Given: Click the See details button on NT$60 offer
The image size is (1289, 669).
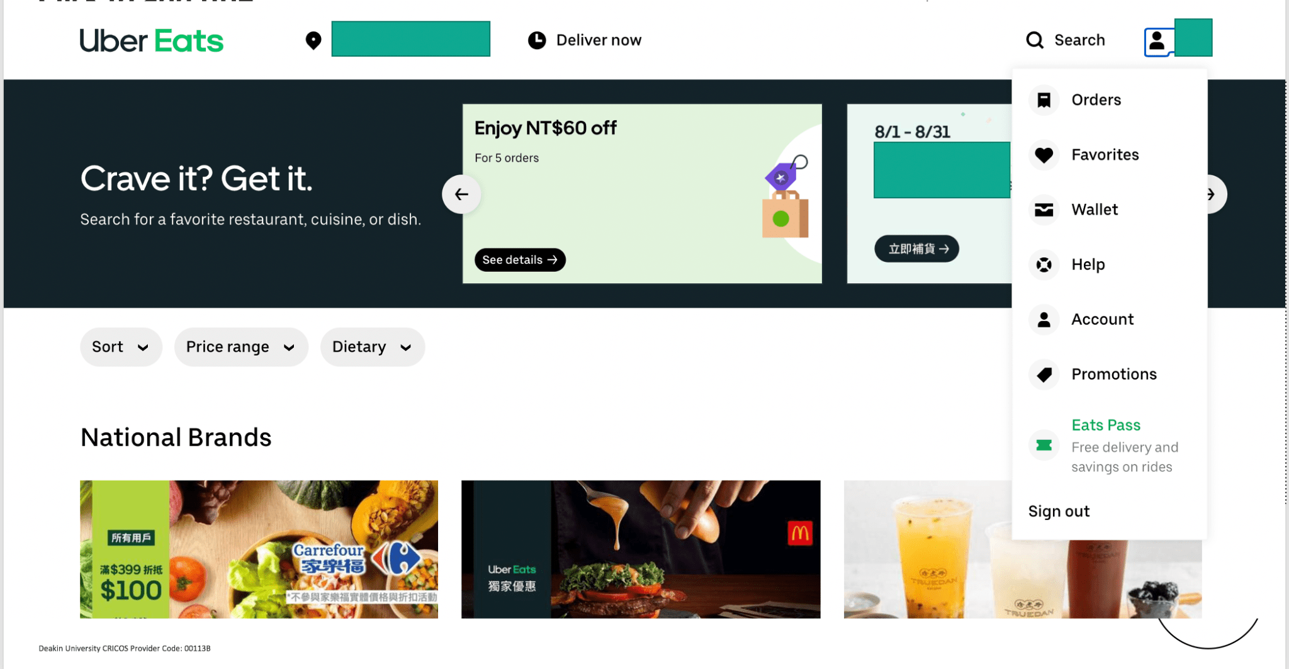Looking at the screenshot, I should tap(519, 259).
